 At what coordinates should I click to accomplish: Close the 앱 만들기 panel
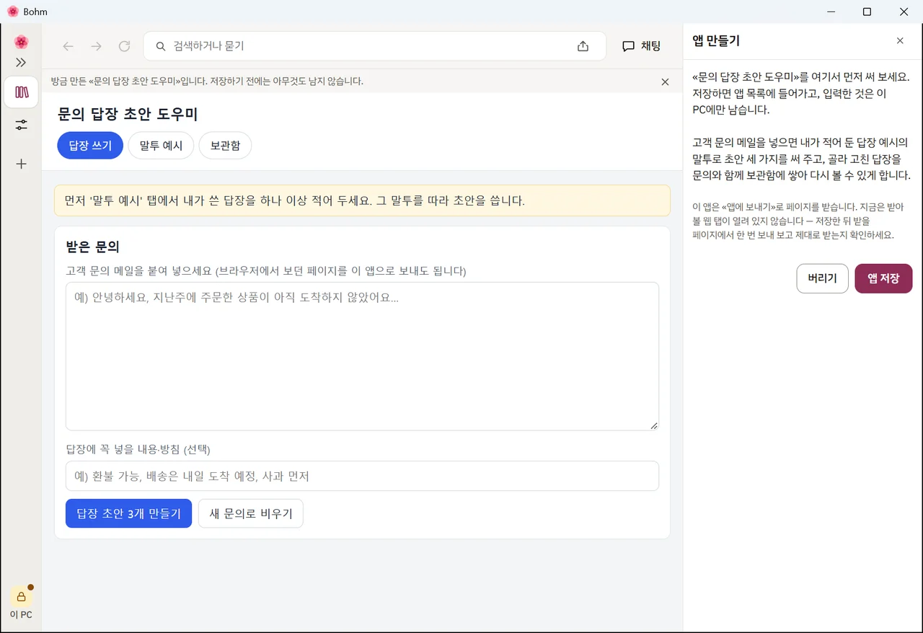pyautogui.click(x=900, y=41)
